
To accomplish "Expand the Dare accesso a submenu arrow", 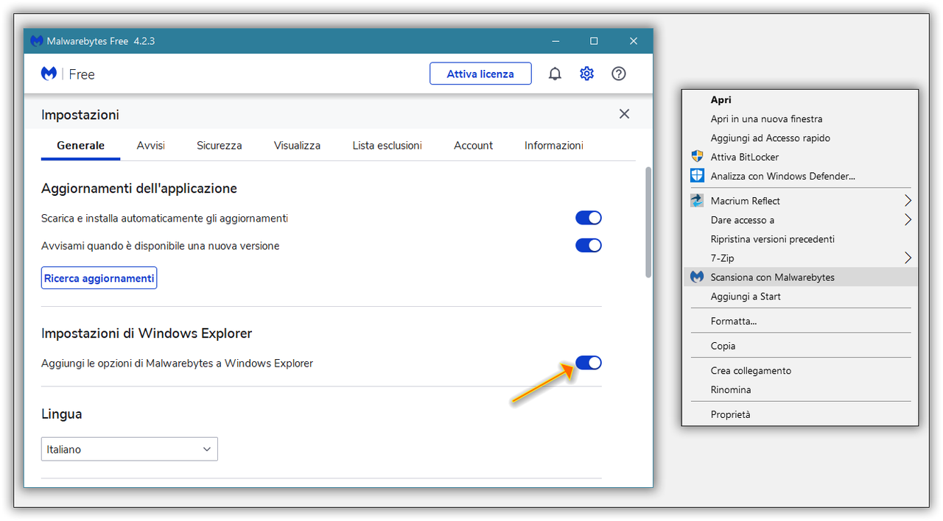I will coord(908,220).
